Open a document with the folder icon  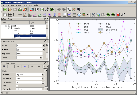pyautogui.click(x=10, y=9)
